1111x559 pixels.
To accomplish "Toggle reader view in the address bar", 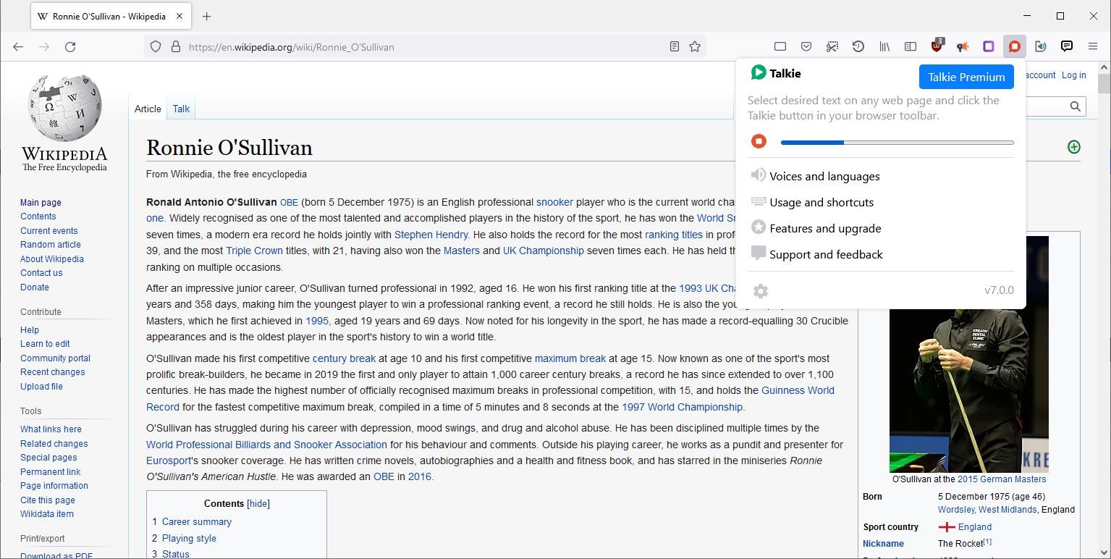I will 674,46.
